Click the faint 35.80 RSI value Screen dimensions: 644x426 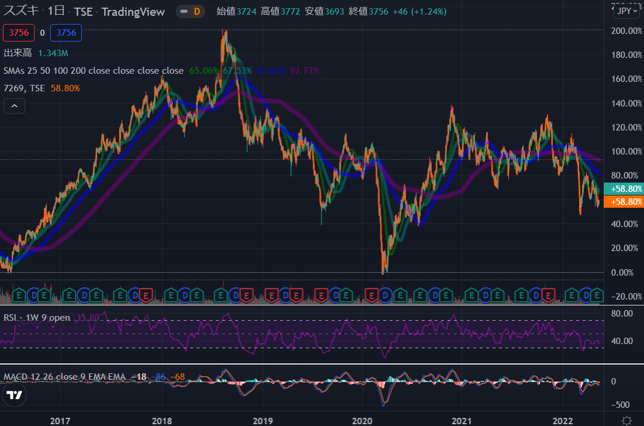(x=88, y=317)
